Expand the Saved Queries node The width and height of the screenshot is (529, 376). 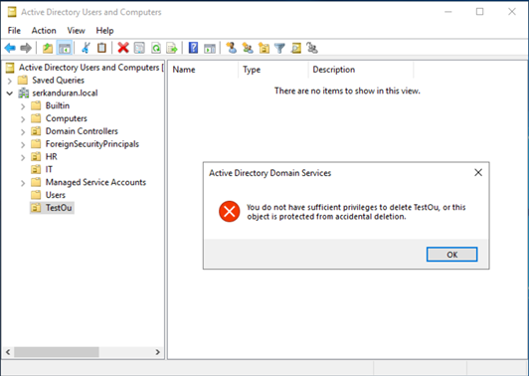pos(10,81)
